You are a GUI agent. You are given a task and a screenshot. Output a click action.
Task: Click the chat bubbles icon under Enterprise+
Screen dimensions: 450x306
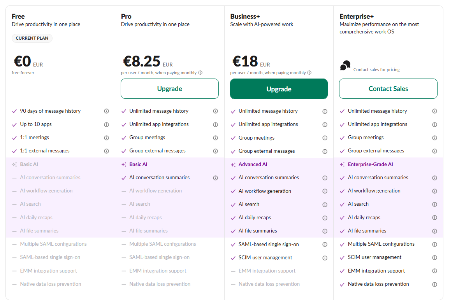pos(345,66)
